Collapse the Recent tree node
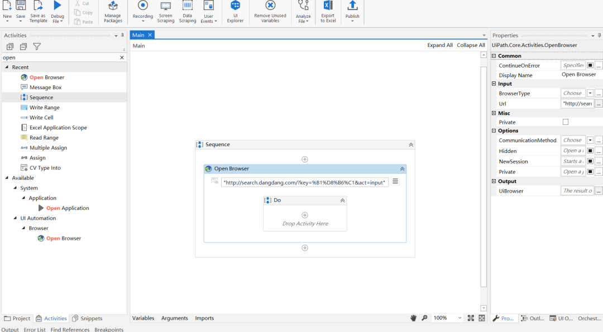Image resolution: width=603 pixels, height=332 pixels. [7, 67]
